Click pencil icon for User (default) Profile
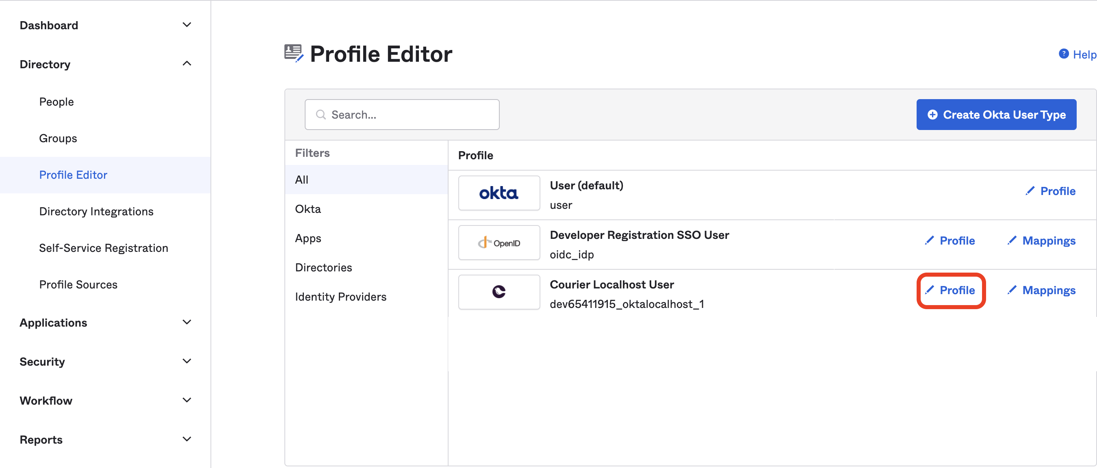The height and width of the screenshot is (468, 1097). coord(1030,191)
